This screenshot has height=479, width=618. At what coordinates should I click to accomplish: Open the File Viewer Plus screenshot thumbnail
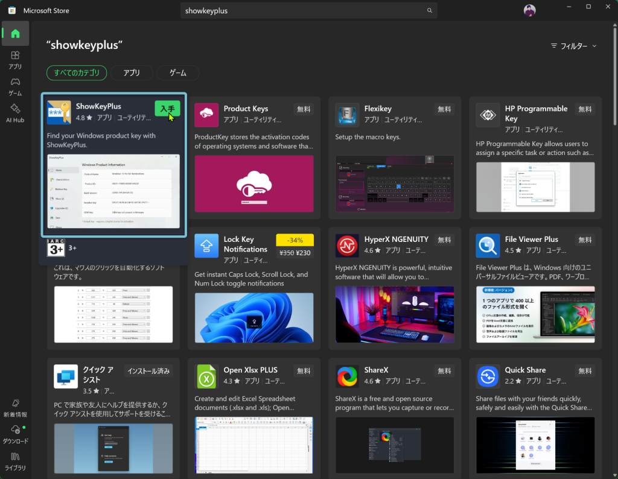(535, 314)
